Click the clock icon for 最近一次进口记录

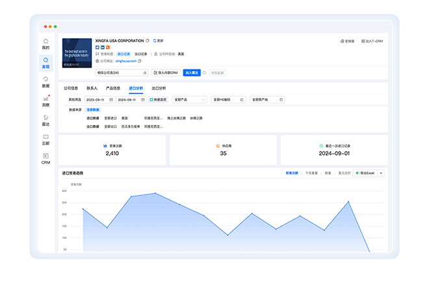pyautogui.click(x=321, y=146)
